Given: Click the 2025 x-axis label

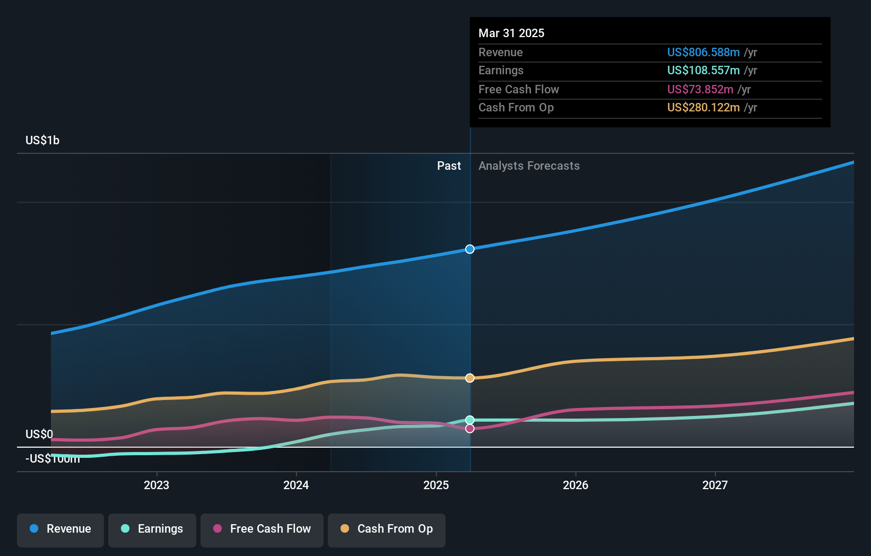Looking at the screenshot, I should point(436,485).
